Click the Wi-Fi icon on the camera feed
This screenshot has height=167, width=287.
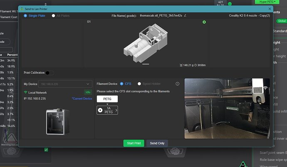click(x=265, y=88)
